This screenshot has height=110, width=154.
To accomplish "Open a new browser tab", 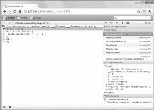I will (41, 6).
